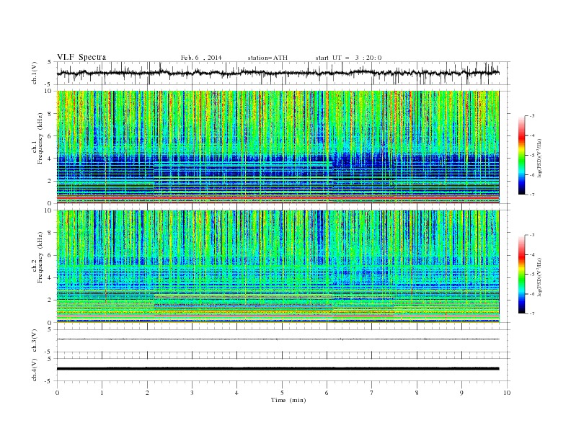Click the "-3" label on the ch.1 color bar

532,116
